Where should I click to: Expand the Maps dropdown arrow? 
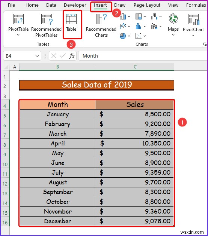173,35
